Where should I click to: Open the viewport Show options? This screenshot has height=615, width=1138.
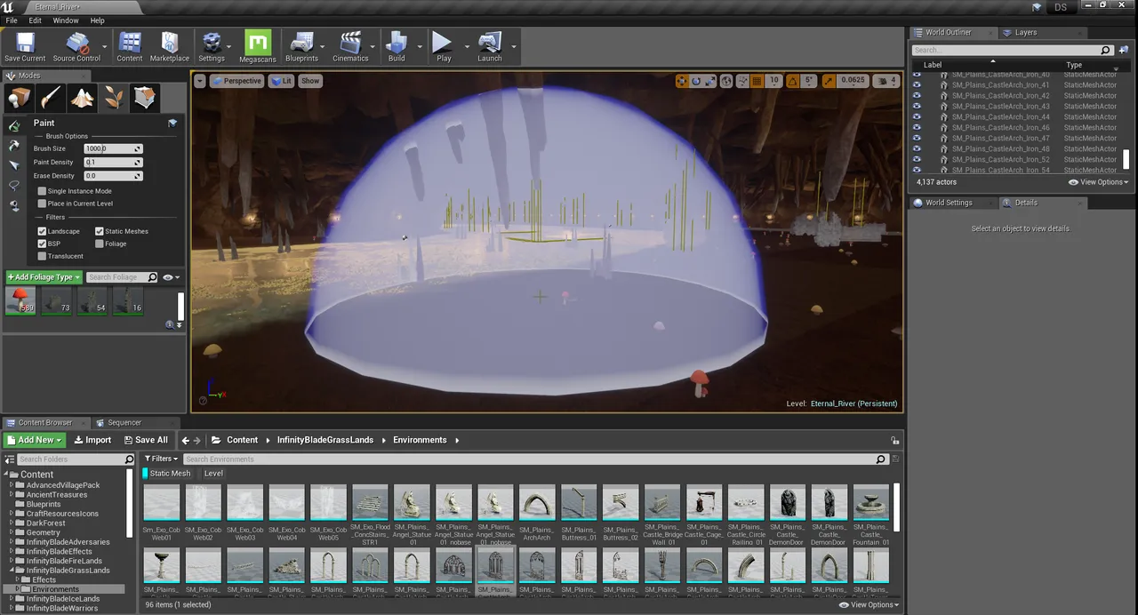click(309, 81)
